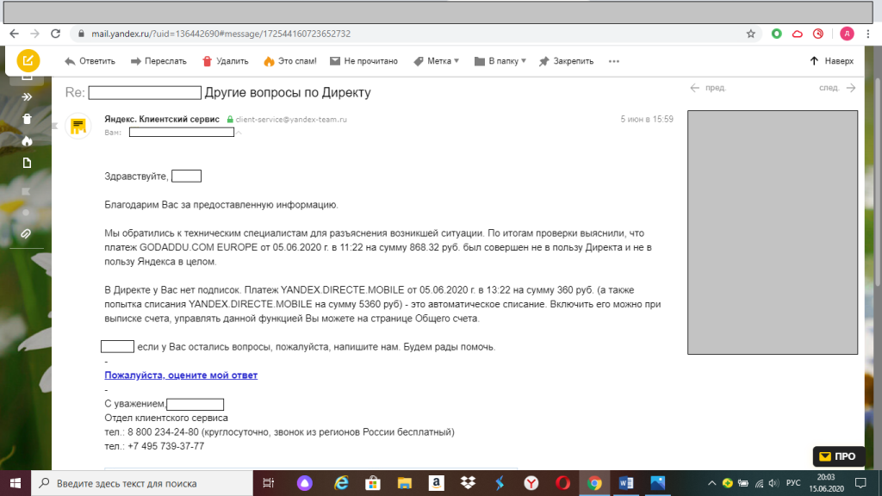Open the Spam flame icon in sidebar
The image size is (882, 496).
pyautogui.click(x=27, y=140)
